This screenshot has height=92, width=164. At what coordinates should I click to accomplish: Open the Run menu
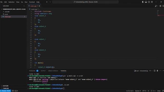pos(26,2)
